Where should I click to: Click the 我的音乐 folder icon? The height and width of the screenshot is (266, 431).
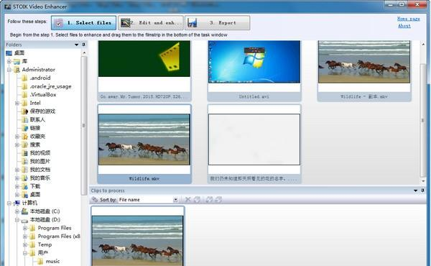[x=24, y=178]
